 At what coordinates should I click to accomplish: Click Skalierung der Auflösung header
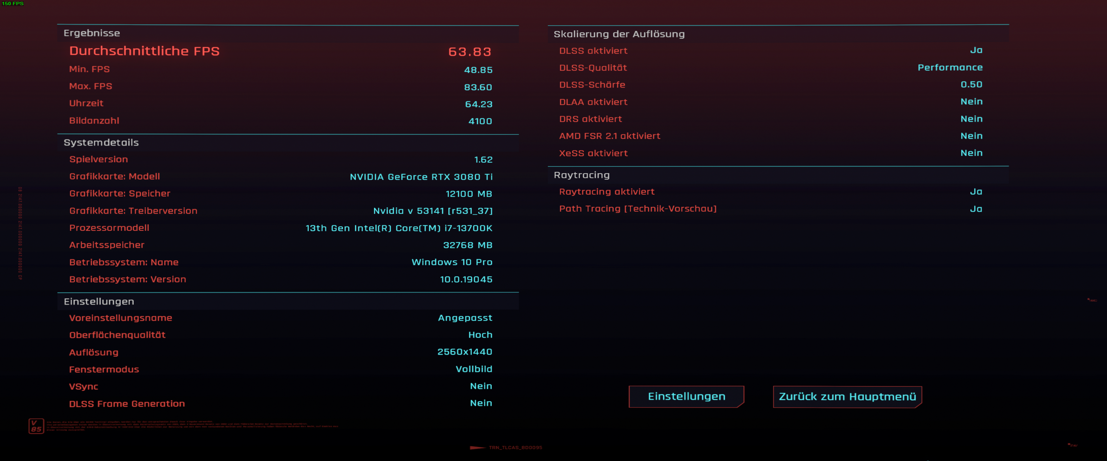tap(619, 34)
